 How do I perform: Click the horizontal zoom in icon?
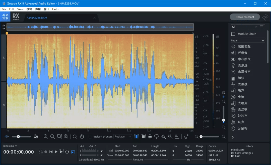[46, 136]
